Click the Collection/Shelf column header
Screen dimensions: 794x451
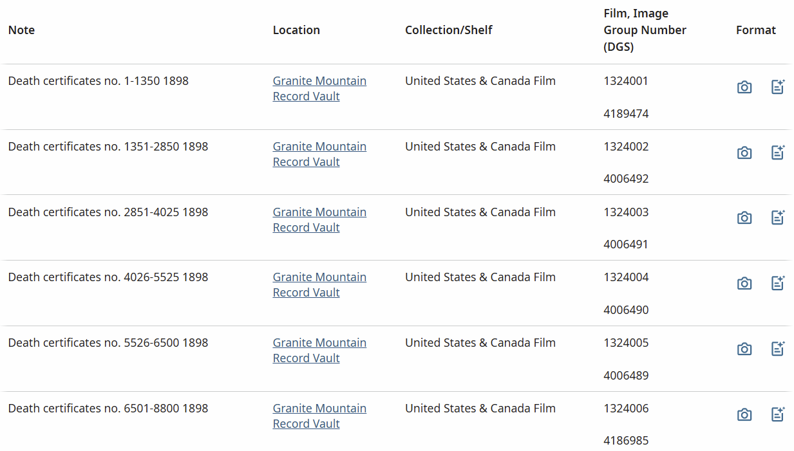tap(449, 30)
